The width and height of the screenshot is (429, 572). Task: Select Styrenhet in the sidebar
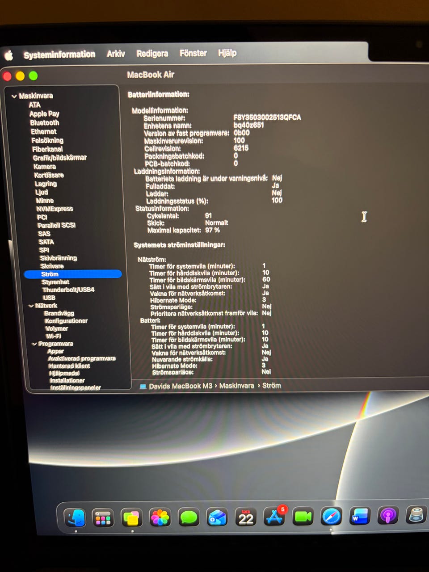(55, 282)
